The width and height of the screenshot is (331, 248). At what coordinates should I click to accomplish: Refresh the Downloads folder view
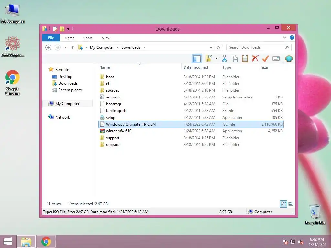pyautogui.click(x=218, y=47)
